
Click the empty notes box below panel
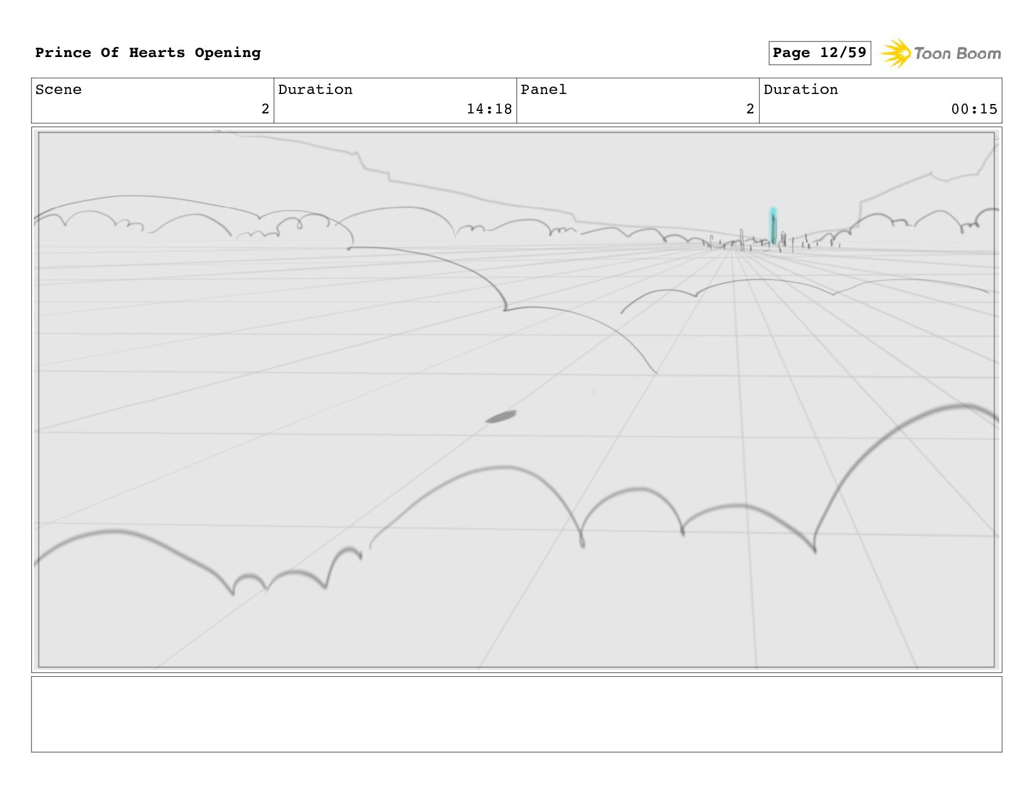pos(516,714)
